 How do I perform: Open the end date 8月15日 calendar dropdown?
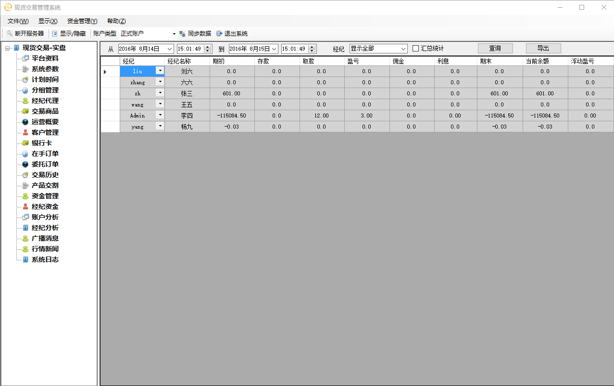[x=274, y=49]
